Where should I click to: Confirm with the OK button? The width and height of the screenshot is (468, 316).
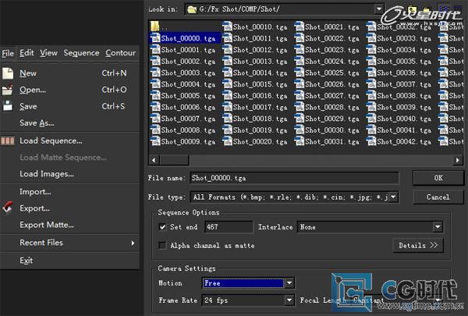pos(438,178)
